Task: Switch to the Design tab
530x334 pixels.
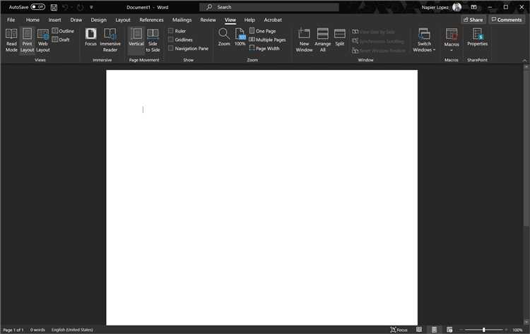Action: (98, 20)
